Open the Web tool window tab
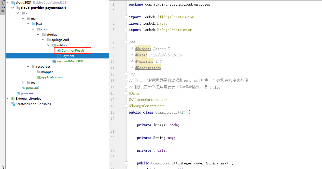 tap(3, 167)
